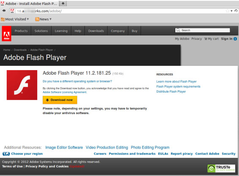This screenshot has width=239, height=176.
Task: Click the Download now button
Action: (60, 100)
